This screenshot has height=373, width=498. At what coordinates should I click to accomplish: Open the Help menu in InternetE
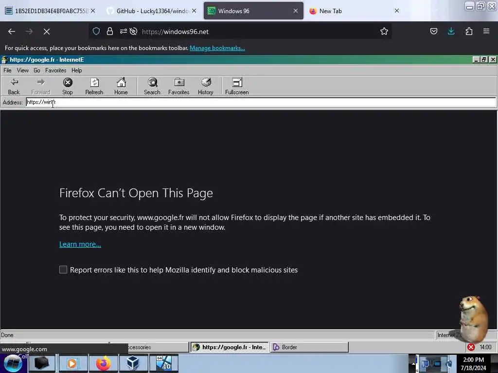pyautogui.click(x=76, y=70)
